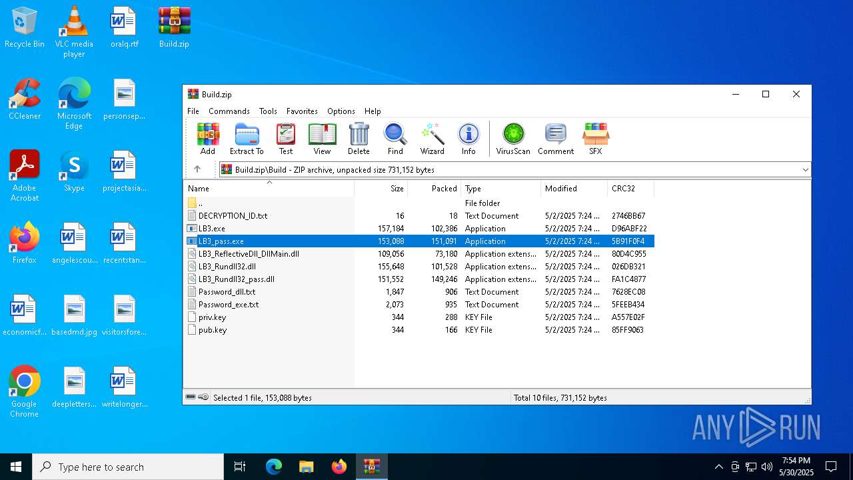The height and width of the screenshot is (480, 853).
Task: Go up one folder level arrow
Action: pos(197,169)
